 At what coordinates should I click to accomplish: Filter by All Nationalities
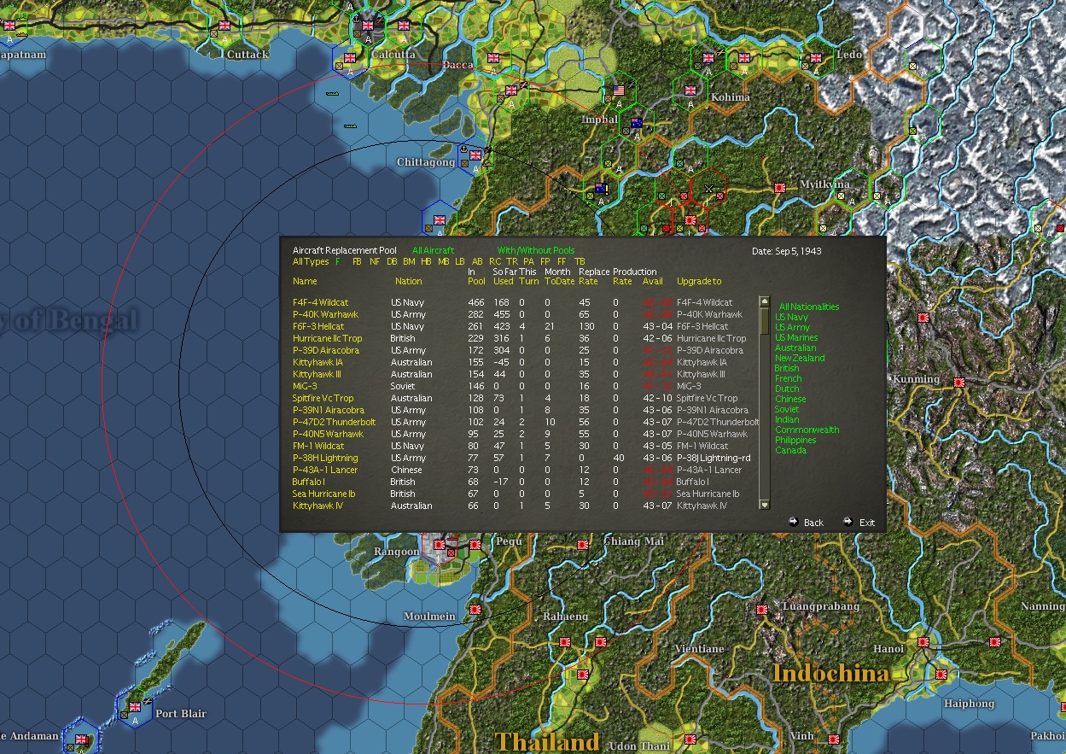click(808, 307)
